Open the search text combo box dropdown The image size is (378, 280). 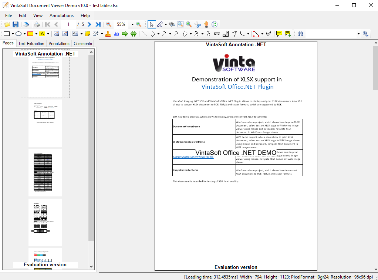click(358, 34)
